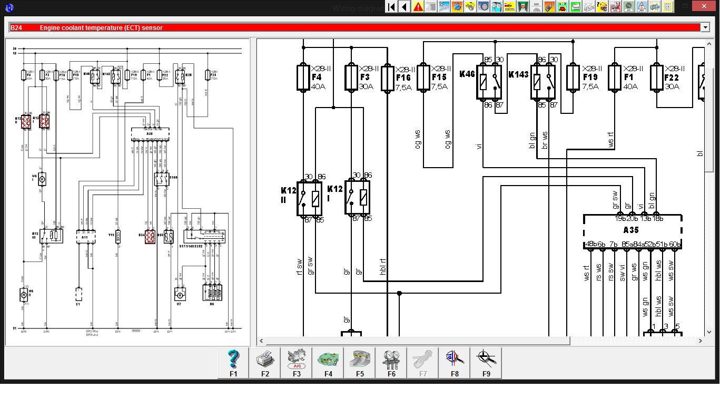Click the green vehicle lift toolbar icon
This screenshot has height=407, width=720.
pyautogui.click(x=523, y=7)
